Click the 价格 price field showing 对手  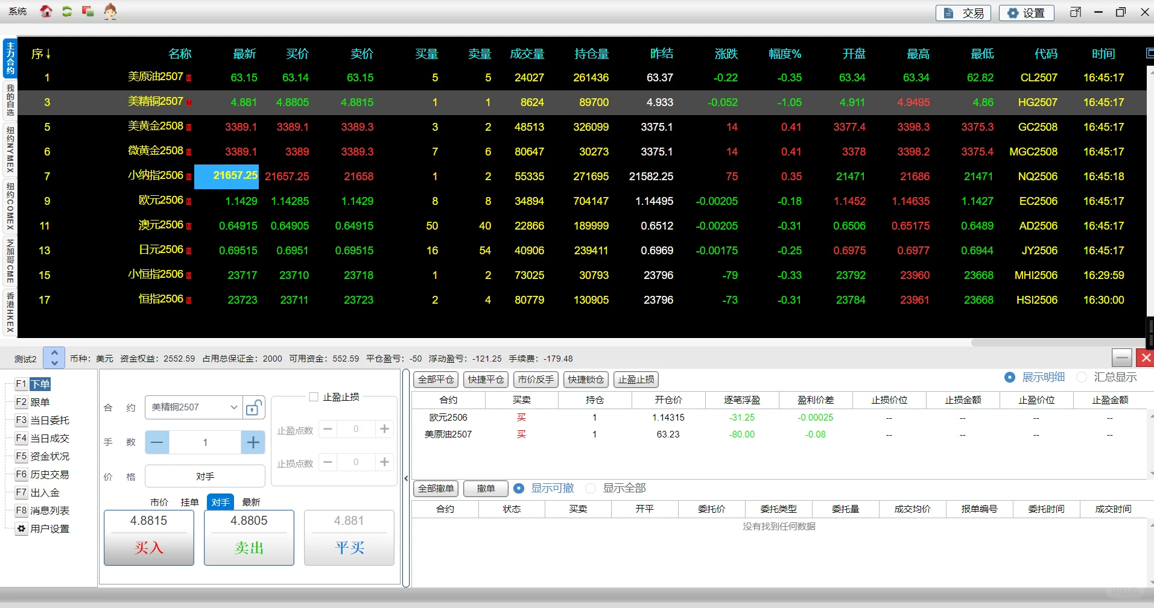205,476
